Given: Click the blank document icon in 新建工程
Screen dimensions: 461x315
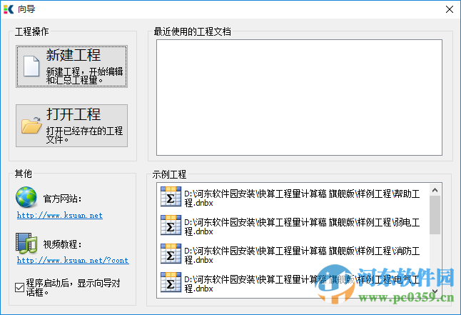Looking at the screenshot, I should [31, 66].
